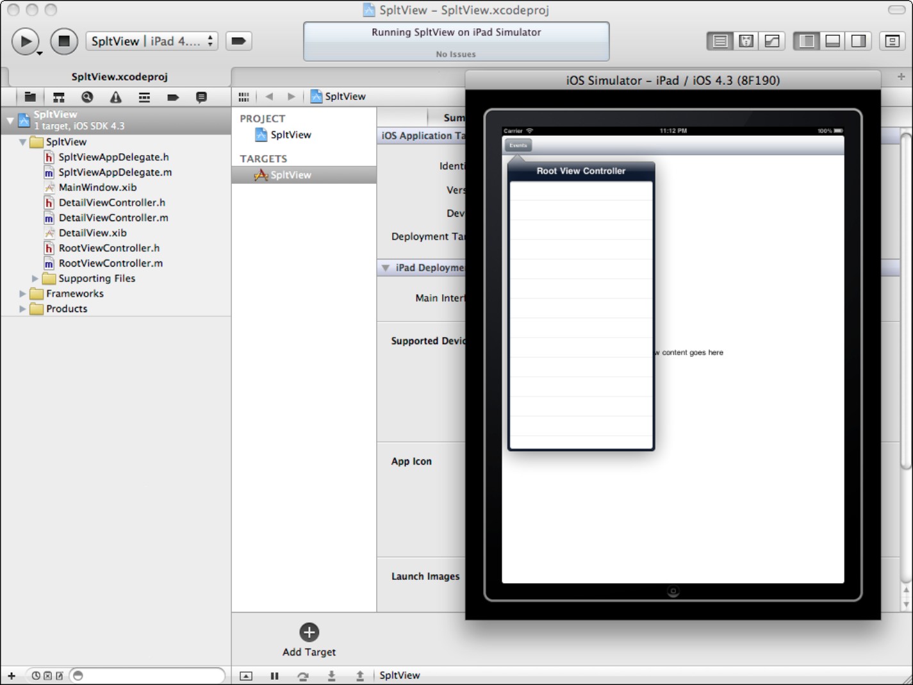This screenshot has width=913, height=685.
Task: Click the Step Out debug icon
Action: 360,675
